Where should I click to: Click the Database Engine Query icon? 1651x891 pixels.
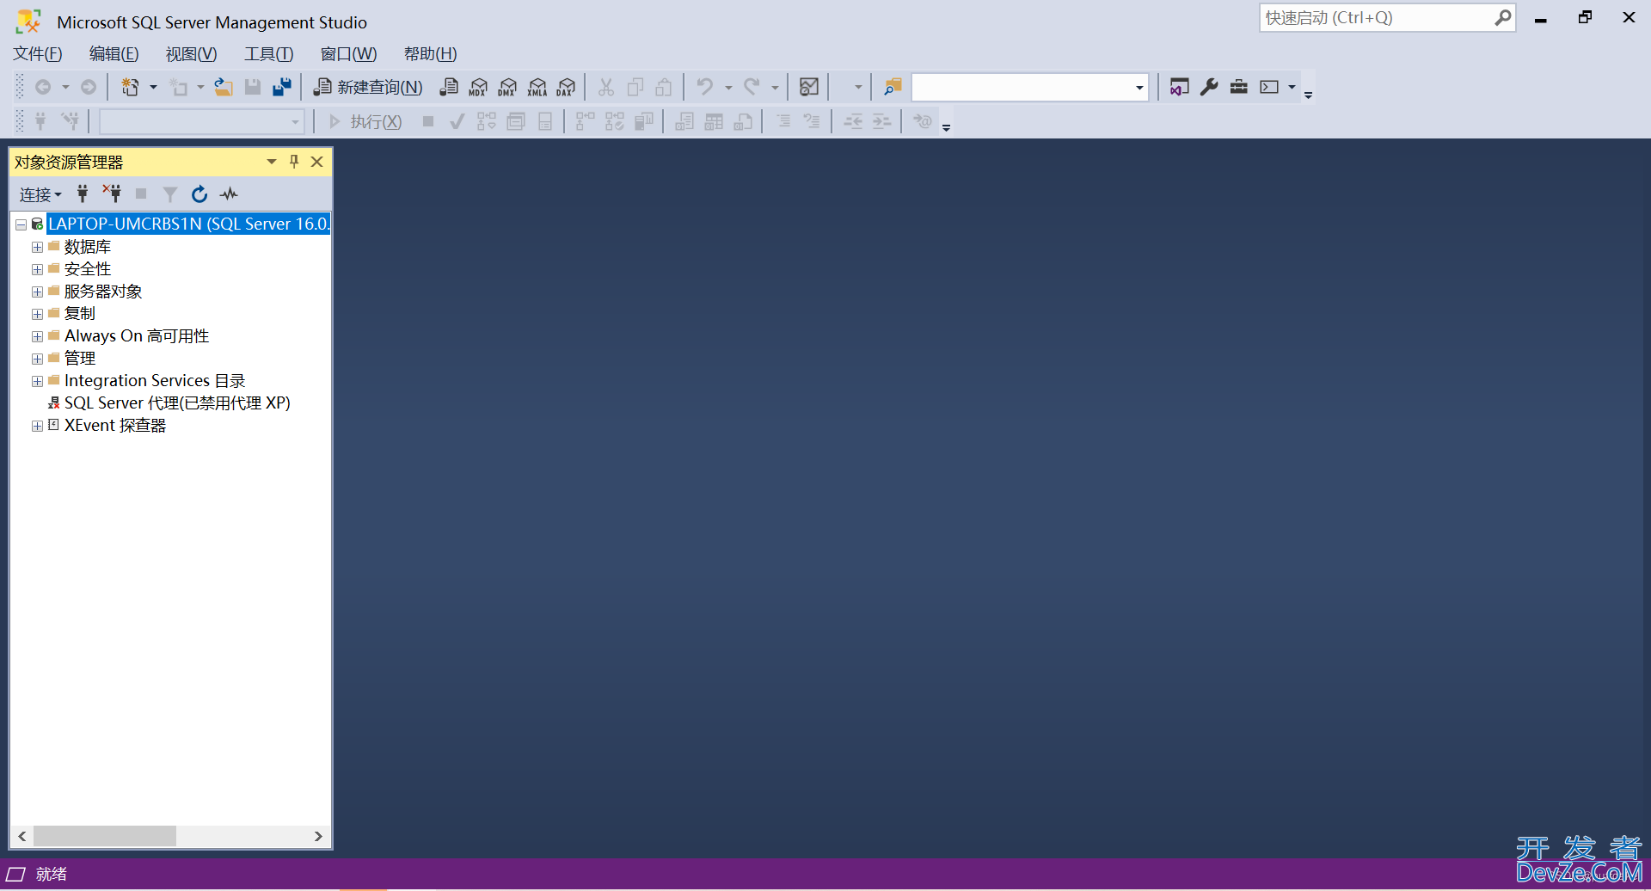449,87
